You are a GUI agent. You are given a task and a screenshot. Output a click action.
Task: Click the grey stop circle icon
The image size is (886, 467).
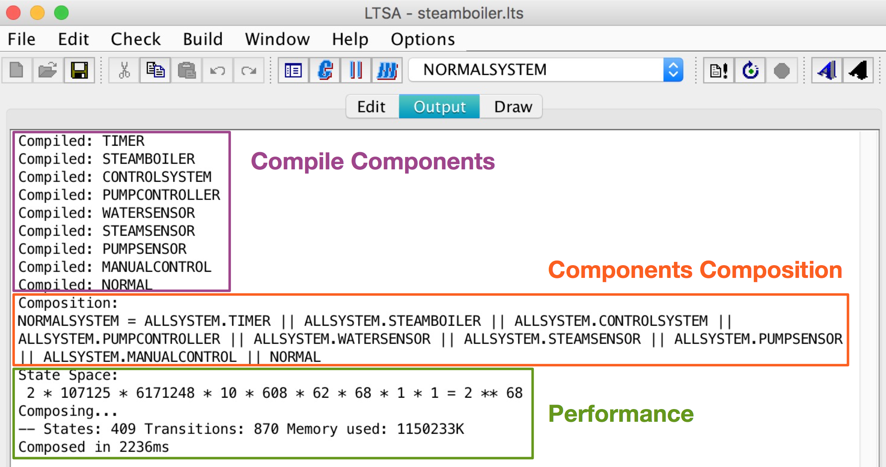781,70
